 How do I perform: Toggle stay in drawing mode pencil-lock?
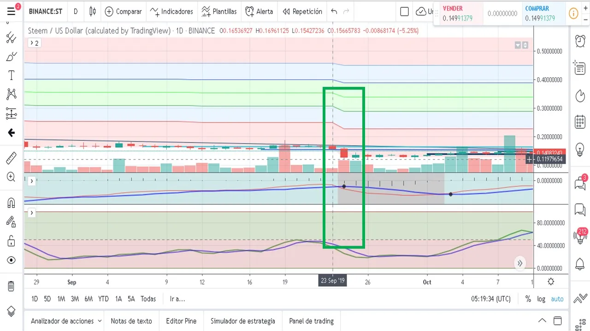click(11, 222)
